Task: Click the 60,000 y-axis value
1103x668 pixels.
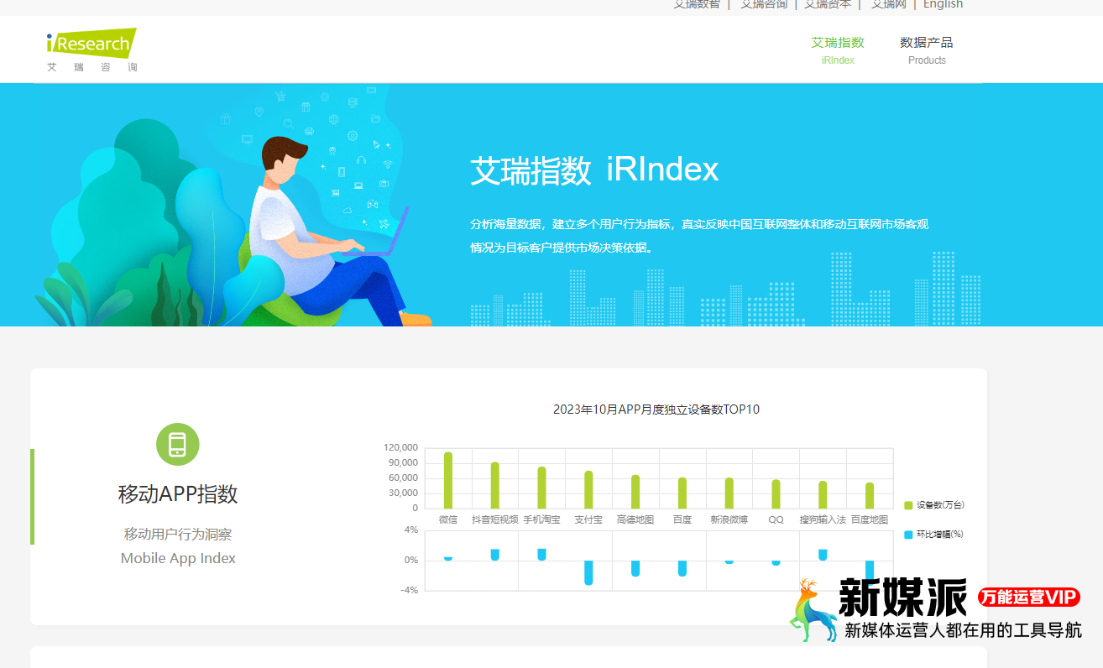Action: (x=403, y=478)
